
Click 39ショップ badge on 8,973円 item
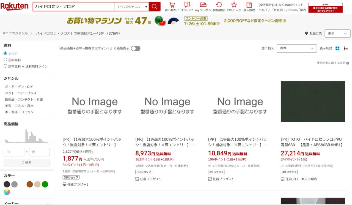point(144,172)
